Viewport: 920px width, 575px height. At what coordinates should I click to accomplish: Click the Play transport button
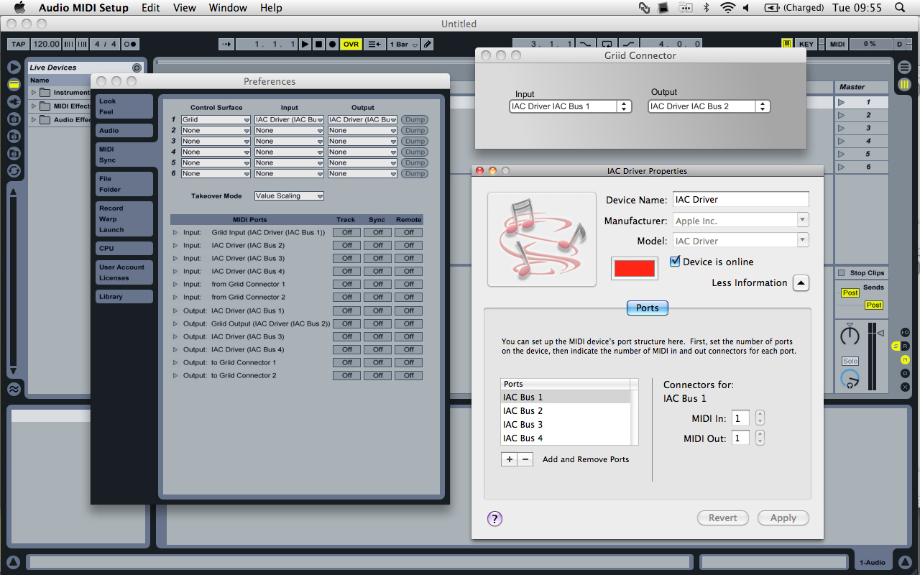point(305,44)
